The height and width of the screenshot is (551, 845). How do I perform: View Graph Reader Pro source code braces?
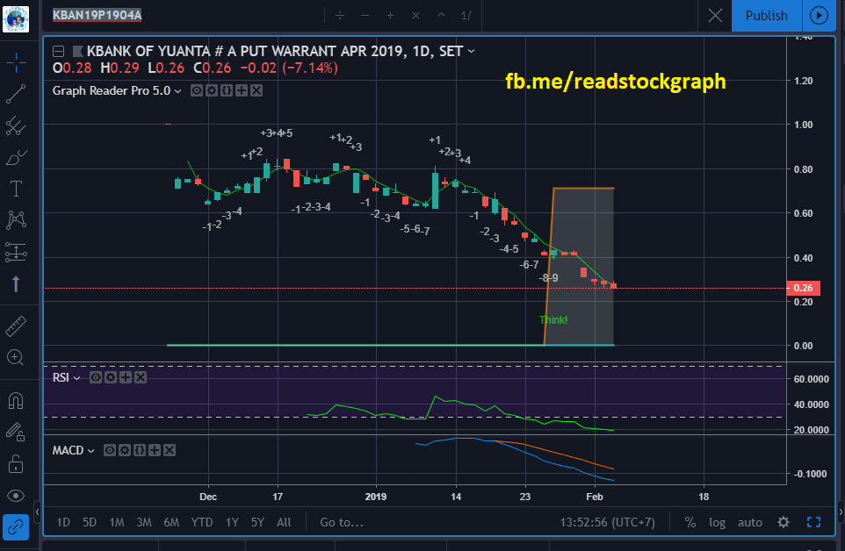227,90
